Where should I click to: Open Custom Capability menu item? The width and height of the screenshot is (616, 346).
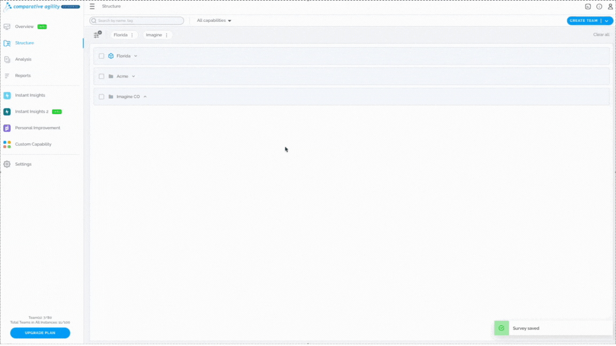coord(33,144)
